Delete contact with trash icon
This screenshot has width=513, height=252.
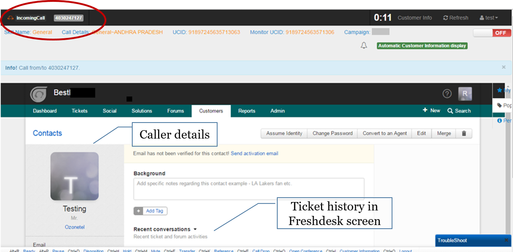[464, 133]
